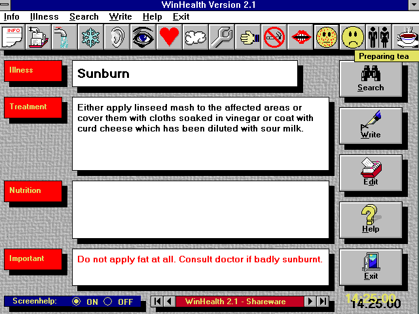Click inside the empty Nutrition text field
419x314 pixels.
(200, 209)
